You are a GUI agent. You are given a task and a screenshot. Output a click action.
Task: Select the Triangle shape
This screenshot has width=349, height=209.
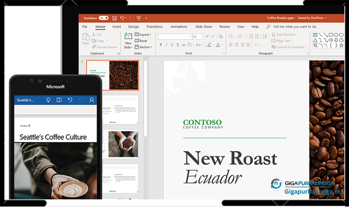pyautogui.click(x=315, y=40)
